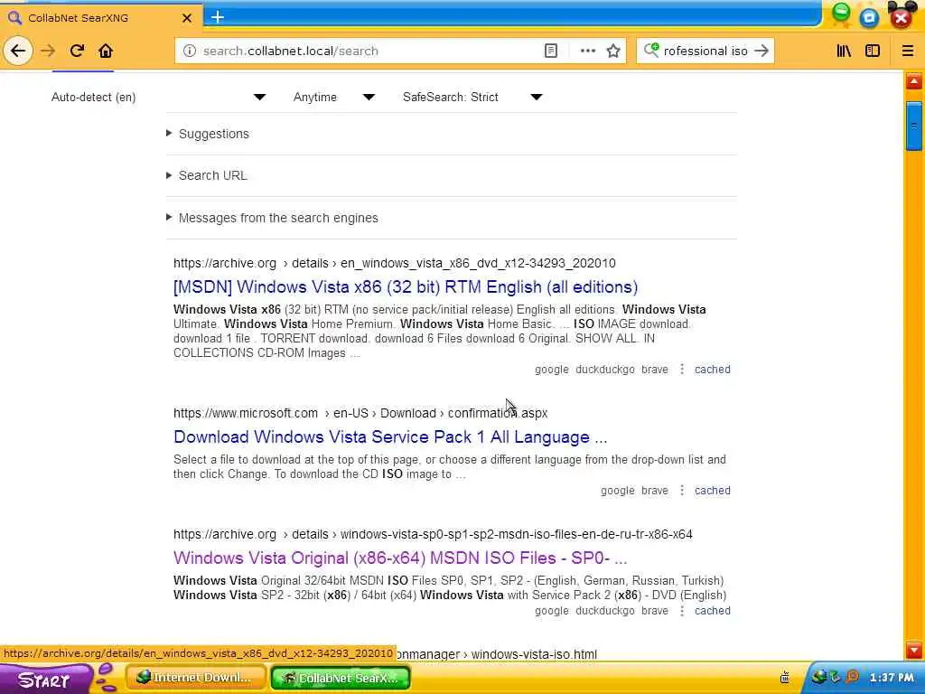Click archive.org URL above MSDN Vista x86 result

coord(395,263)
